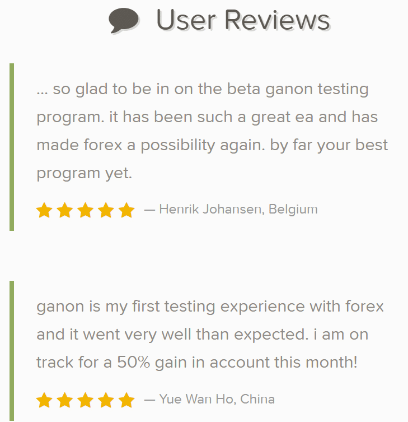Click fifth star of Yue Wan Ho's rating
The width and height of the screenshot is (408, 422).
tap(126, 400)
